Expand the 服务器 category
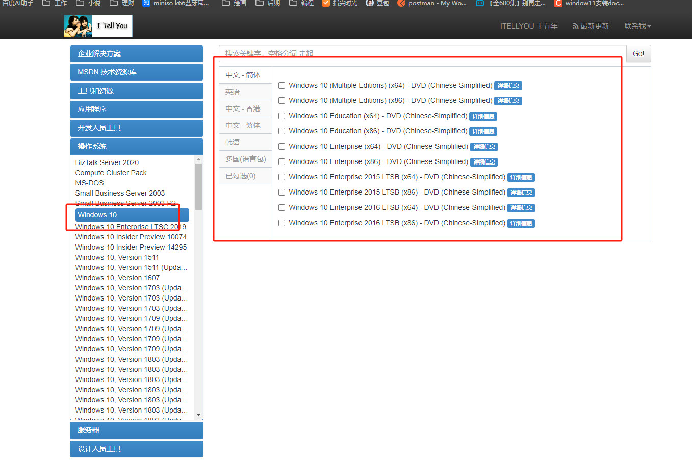Screen dimensions: 692x463 137,430
